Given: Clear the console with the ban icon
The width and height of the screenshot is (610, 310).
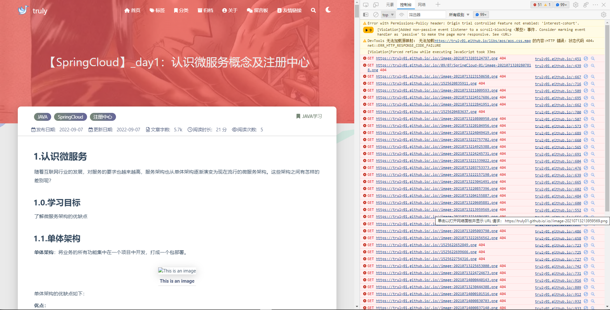Looking at the screenshot, I should click(x=376, y=15).
